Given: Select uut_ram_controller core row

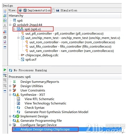Looking at the screenshot, I should (x=72, y=51).
